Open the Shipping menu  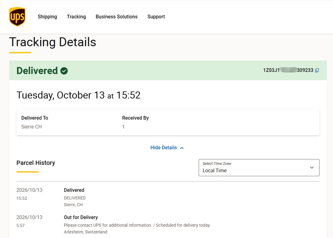(x=47, y=17)
